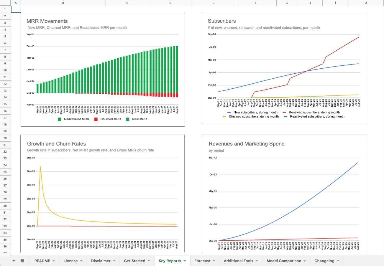The height and width of the screenshot is (266, 384).
Task: Switch to the Model Comparison tab
Action: [284, 261]
